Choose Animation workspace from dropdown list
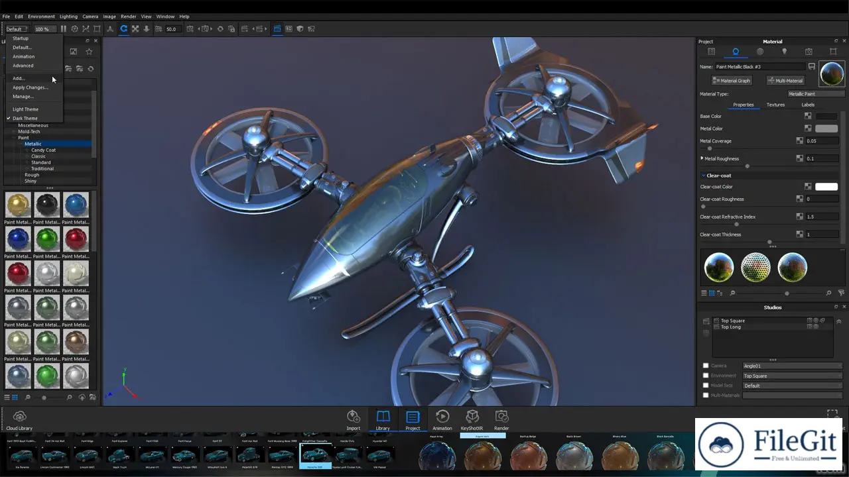Screen dimensions: 849x477 [23, 56]
